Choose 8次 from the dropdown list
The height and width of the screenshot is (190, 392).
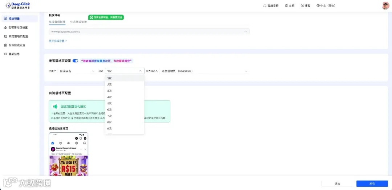click(x=124, y=122)
